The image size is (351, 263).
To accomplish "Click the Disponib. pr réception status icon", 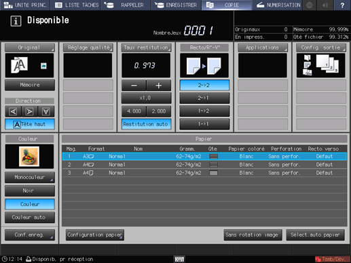I will point(29,259).
